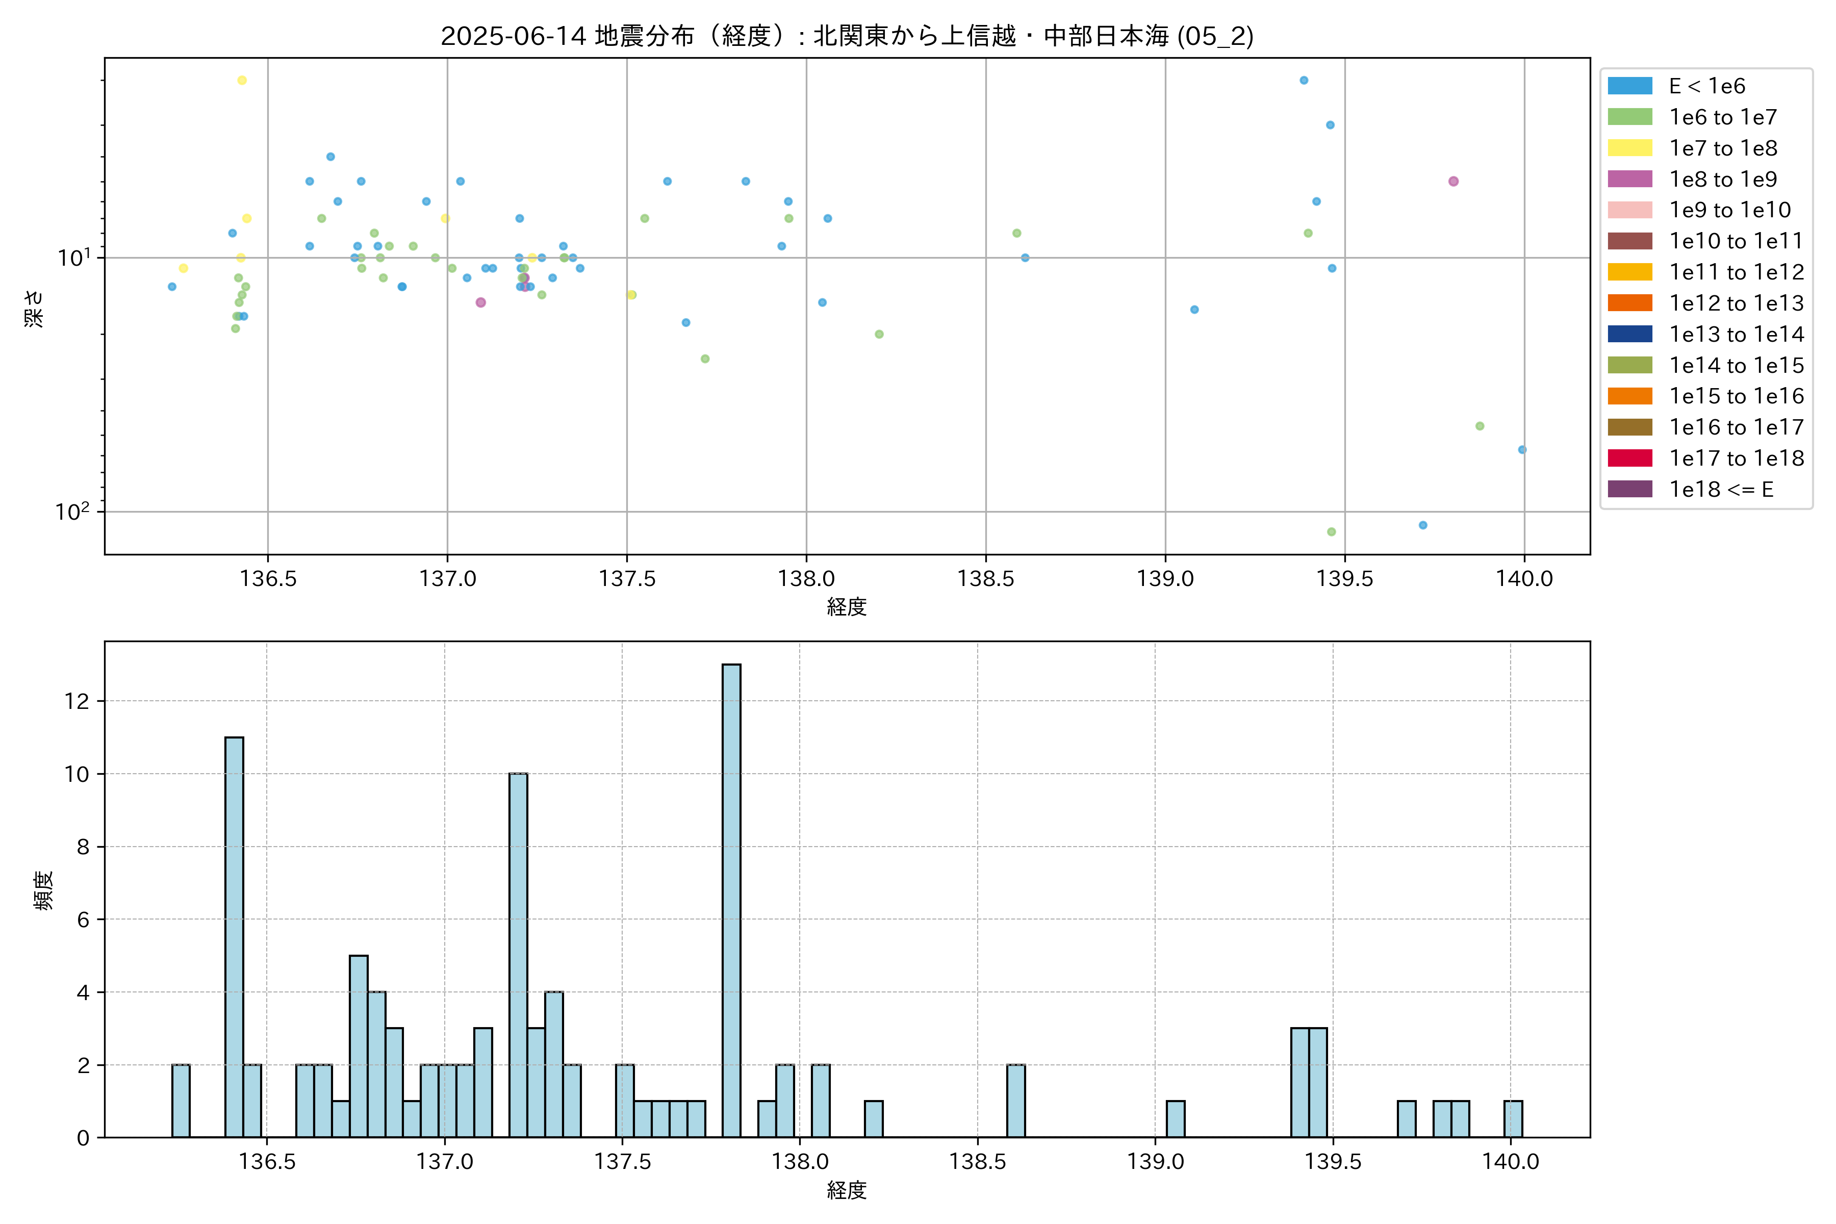Click the 頻度 y-axis label
1836x1224 pixels.
pyautogui.click(x=44, y=890)
